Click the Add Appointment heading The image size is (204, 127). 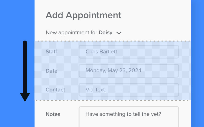pos(83,15)
